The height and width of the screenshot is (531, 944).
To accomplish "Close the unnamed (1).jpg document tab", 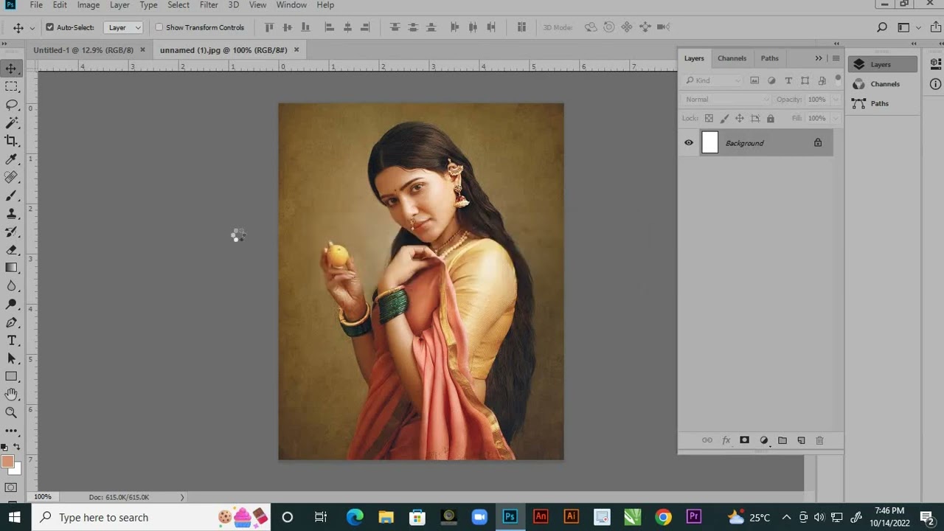I will point(296,50).
